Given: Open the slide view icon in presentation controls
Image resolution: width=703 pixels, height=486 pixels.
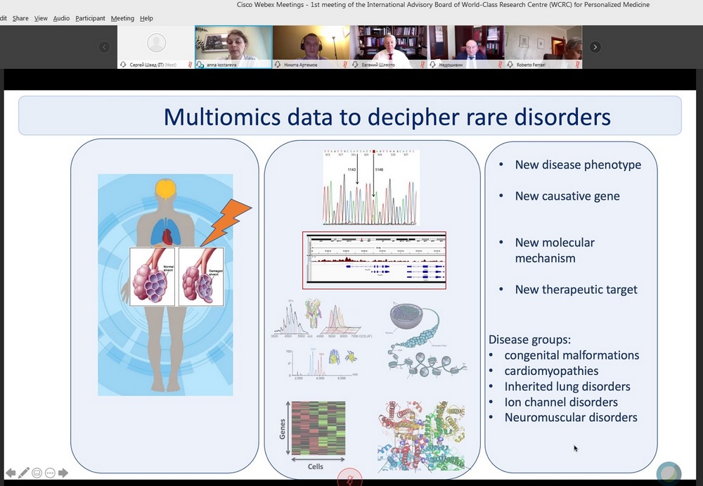Looking at the screenshot, I should pyautogui.click(x=37, y=473).
